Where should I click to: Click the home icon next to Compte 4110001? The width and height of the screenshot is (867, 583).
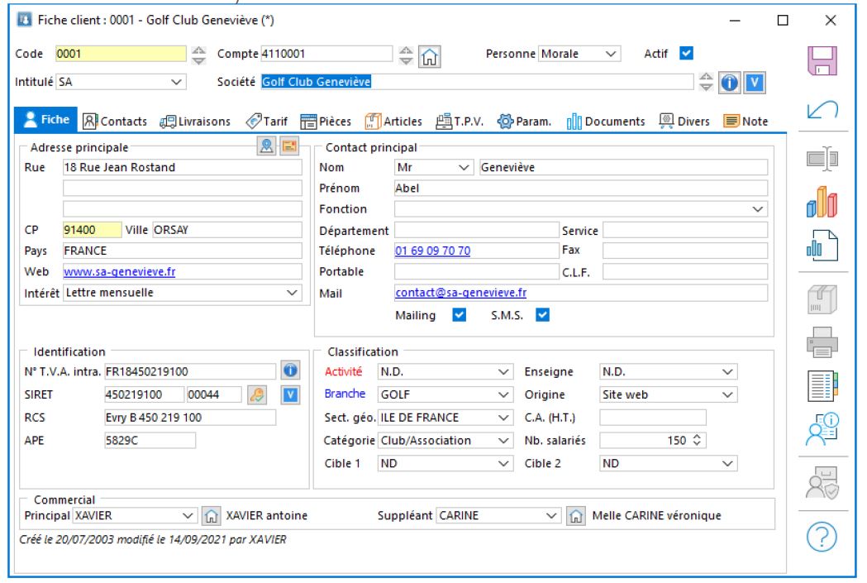[428, 57]
